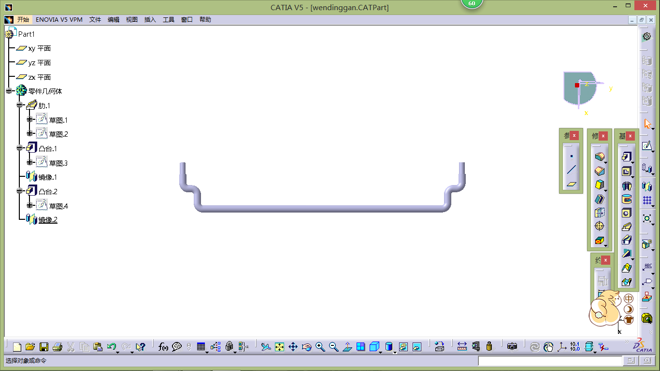660x371 pixels.
Task: Select the Chamfer tool icon
Action: [x=600, y=171]
